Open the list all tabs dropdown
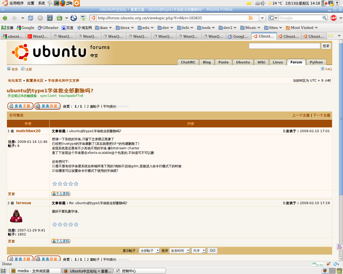343x274 pixels. click(x=339, y=36)
